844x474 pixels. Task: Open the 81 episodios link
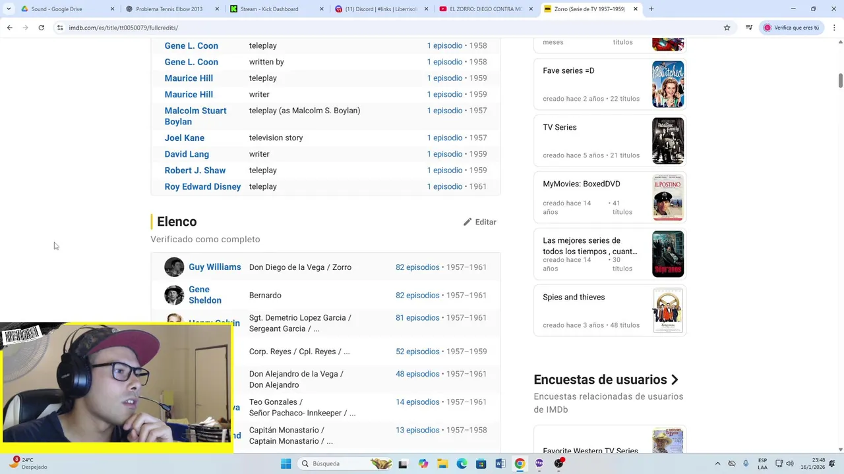(x=417, y=318)
